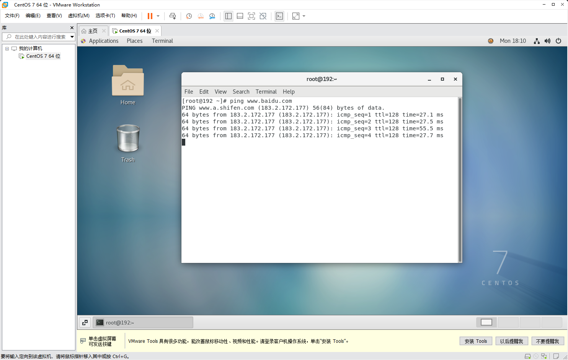Close the CentOS 7 64 位 tab
Image resolution: width=568 pixels, height=360 pixels.
(157, 31)
